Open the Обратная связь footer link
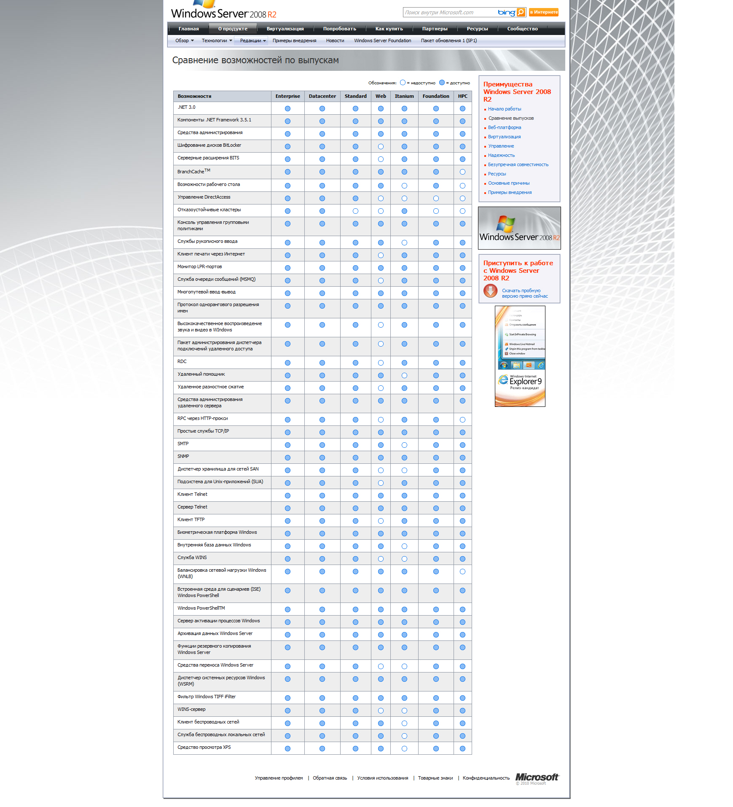This screenshot has height=807, width=733. click(330, 778)
